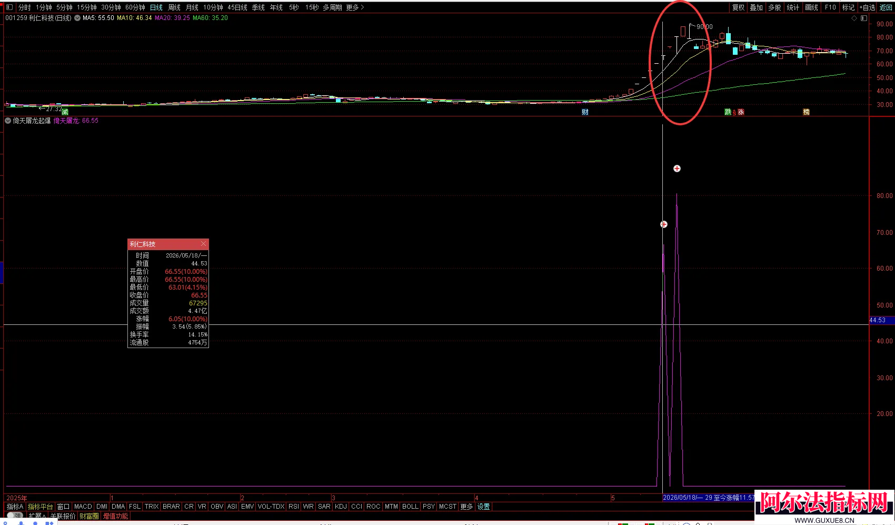This screenshot has width=895, height=525.
Task: Click the 减 marker icon
Action: click(x=65, y=112)
